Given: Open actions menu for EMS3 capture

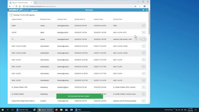Looking at the screenshot, I should click(x=144, y=26).
